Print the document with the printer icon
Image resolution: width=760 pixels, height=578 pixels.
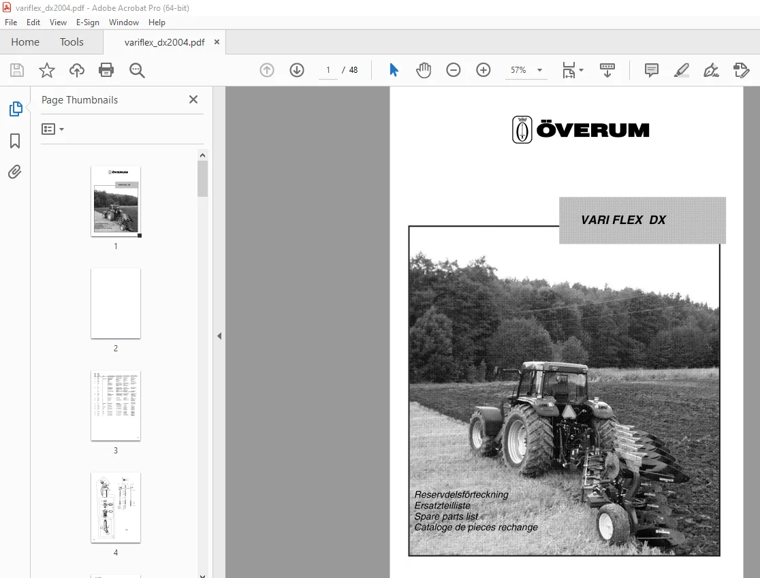pos(106,70)
